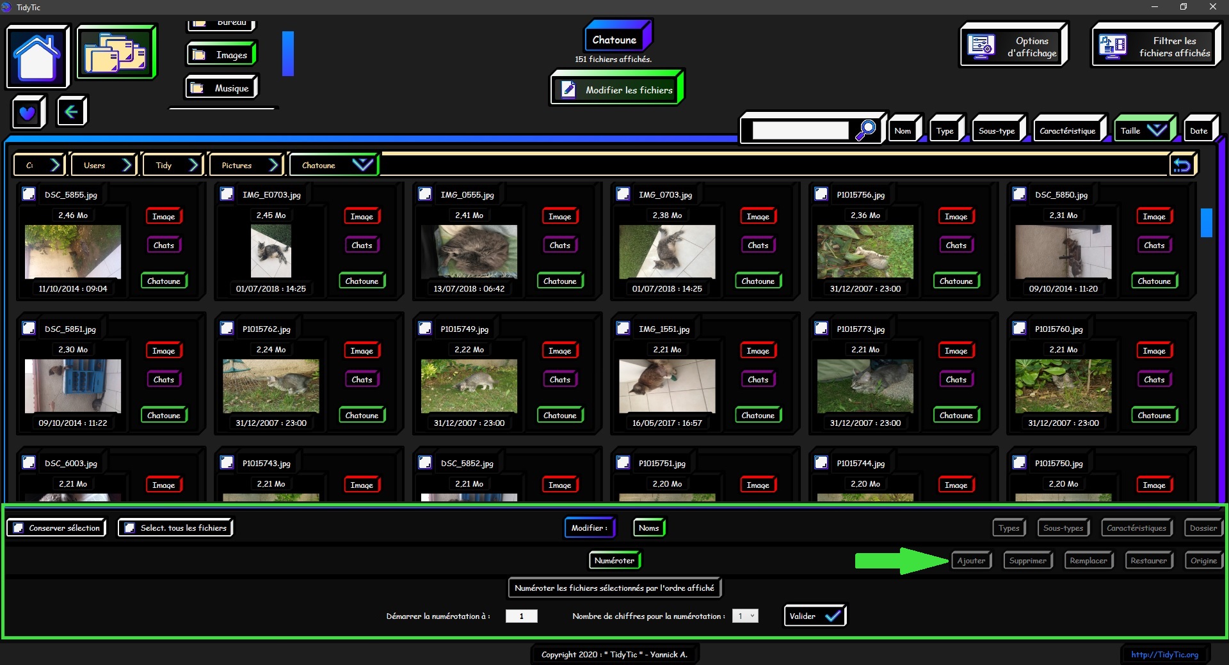Click the Chatoune tag of P1015760.jpg
The width and height of the screenshot is (1229, 665).
coord(1154,415)
